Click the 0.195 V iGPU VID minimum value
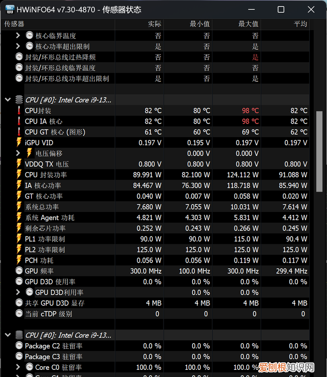This screenshot has height=377, width=327. [x=198, y=143]
